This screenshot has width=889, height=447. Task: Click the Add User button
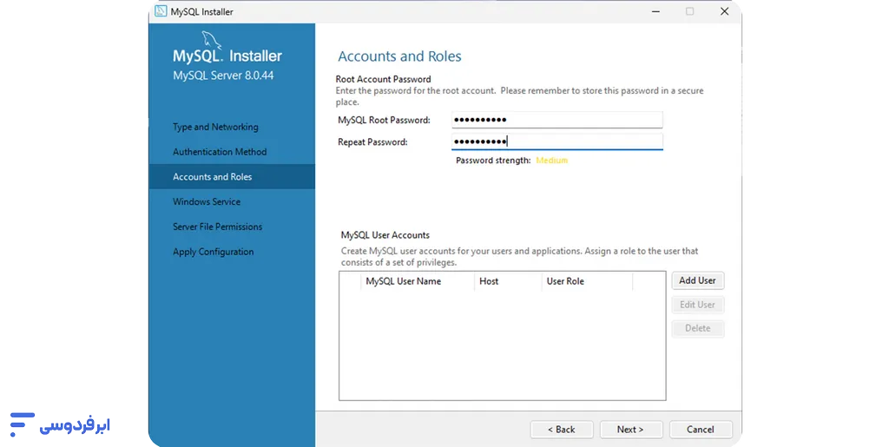point(697,280)
